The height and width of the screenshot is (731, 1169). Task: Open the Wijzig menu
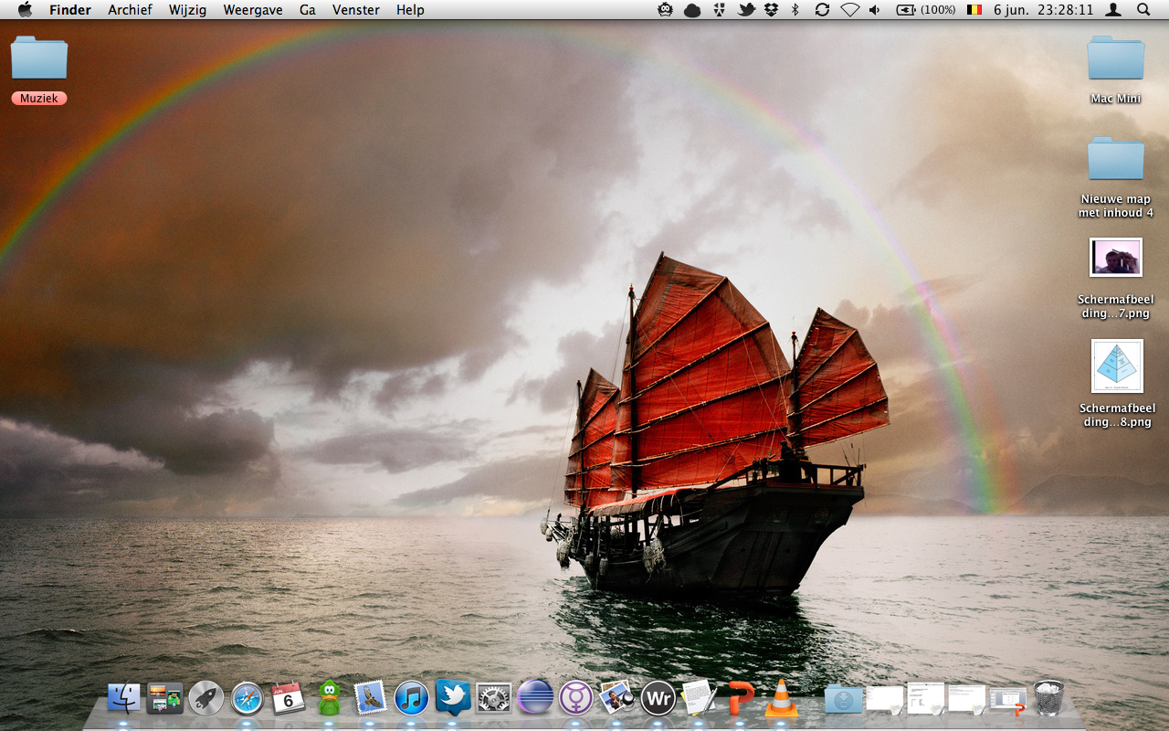(x=187, y=10)
